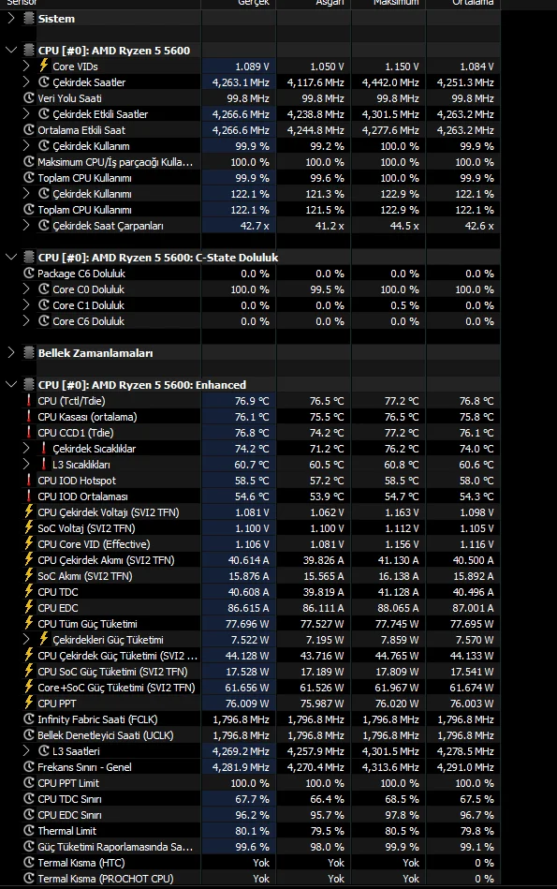The height and width of the screenshot is (889, 557).
Task: Select the CPU TDC Sınırı label
Action: click(69, 798)
